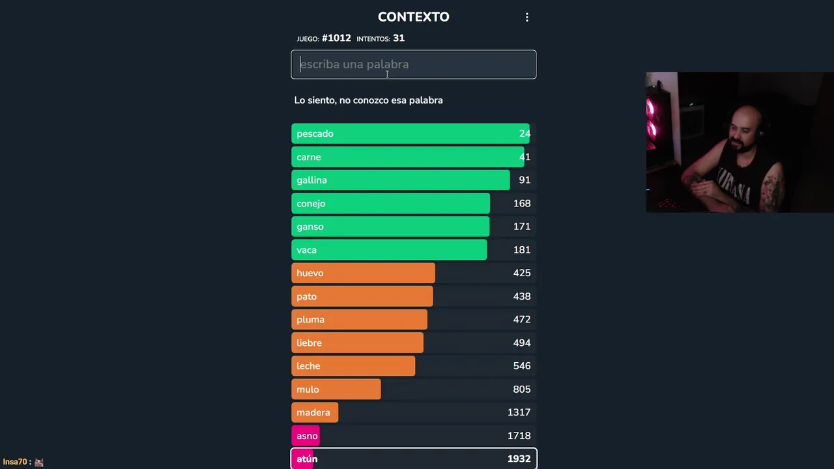This screenshot has width=834, height=469.
Task: Select the 'pescado' guess row
Action: 413,134
